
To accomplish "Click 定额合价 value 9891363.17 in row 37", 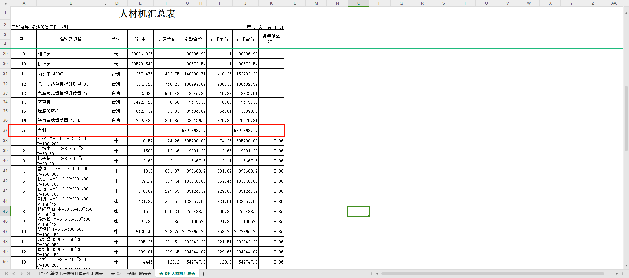I will pyautogui.click(x=193, y=130).
